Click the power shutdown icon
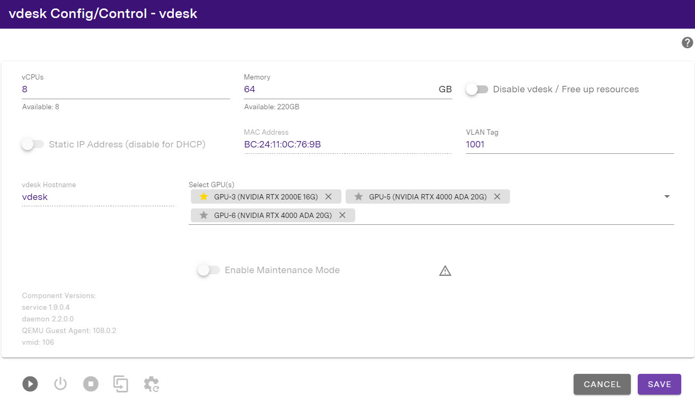The width and height of the screenshot is (695, 402). pos(60,383)
